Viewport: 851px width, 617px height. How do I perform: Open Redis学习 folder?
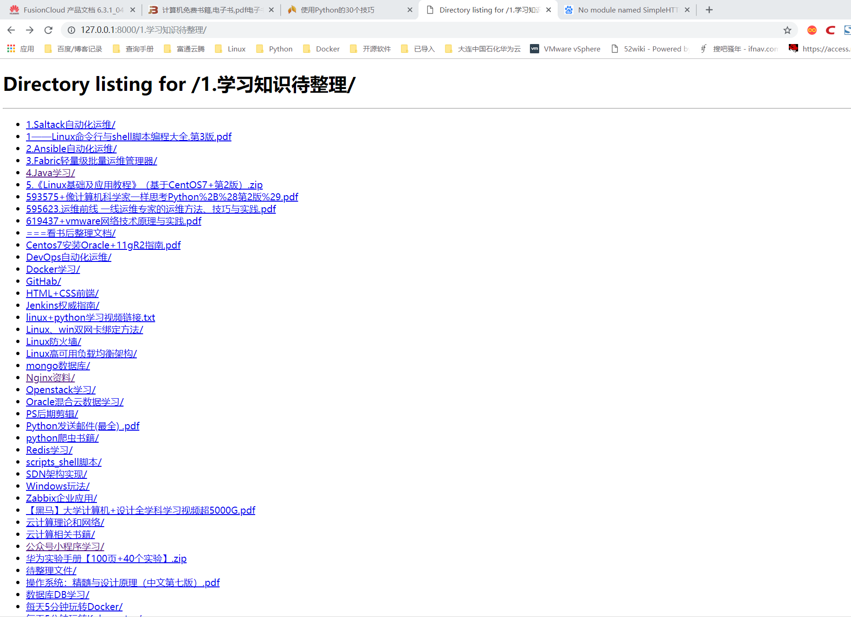(x=49, y=450)
